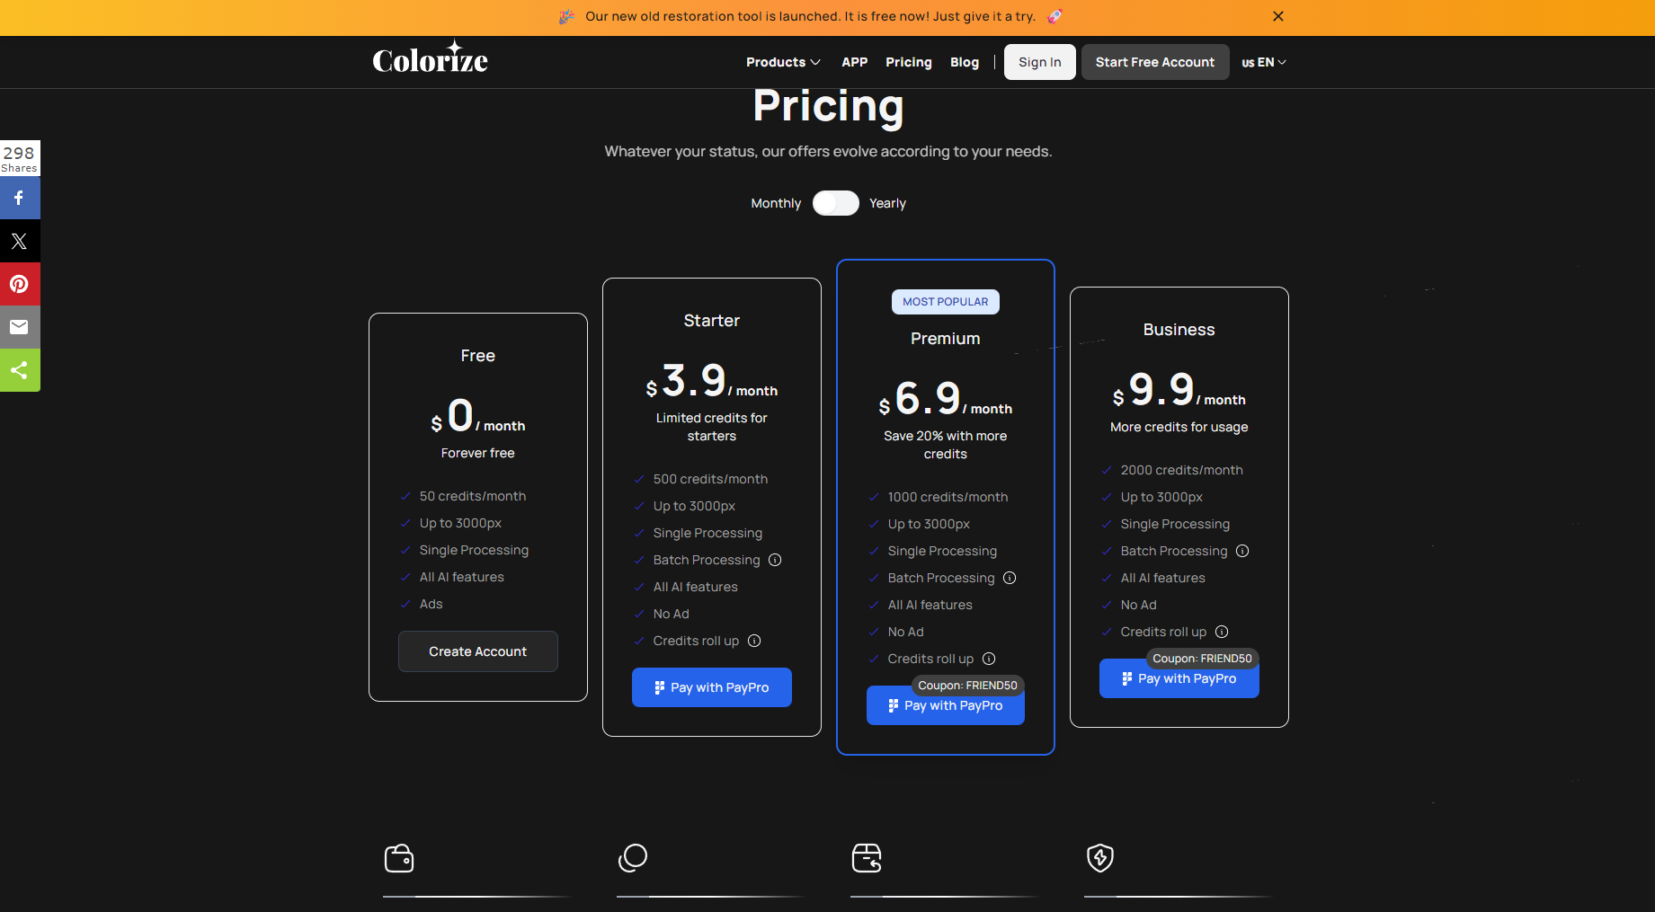The height and width of the screenshot is (912, 1655).
Task: Click info icon beside Starter Batch Processing
Action: [775, 560]
